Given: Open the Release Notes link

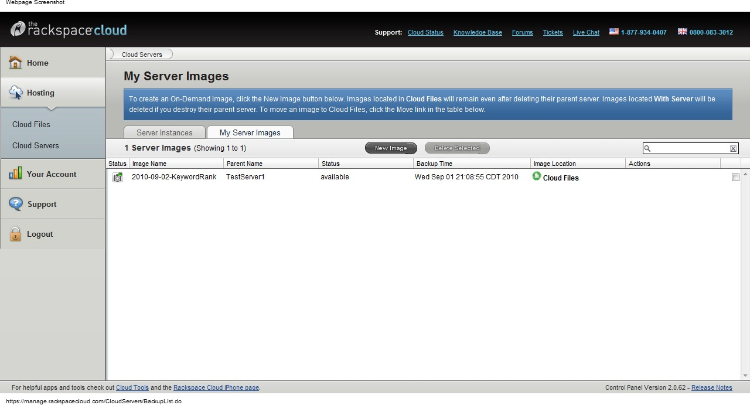Looking at the screenshot, I should pyautogui.click(x=712, y=387).
